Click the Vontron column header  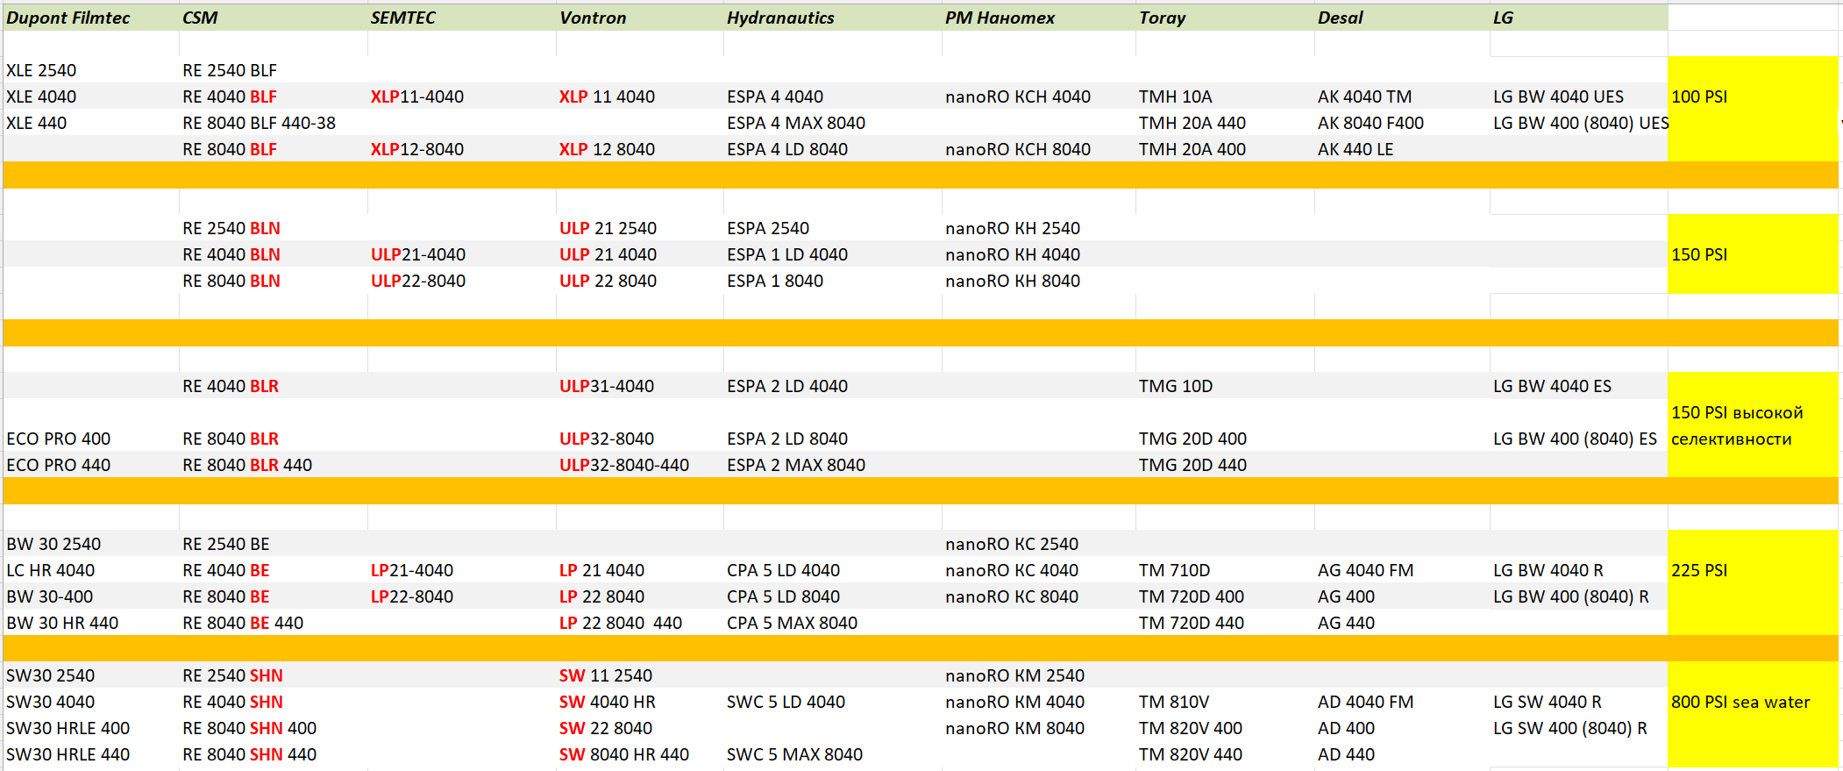coord(593,18)
